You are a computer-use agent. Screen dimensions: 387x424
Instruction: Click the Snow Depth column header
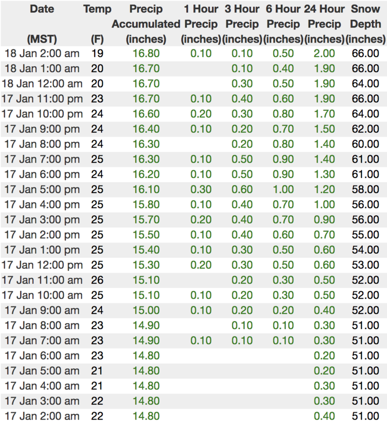[x=366, y=23]
